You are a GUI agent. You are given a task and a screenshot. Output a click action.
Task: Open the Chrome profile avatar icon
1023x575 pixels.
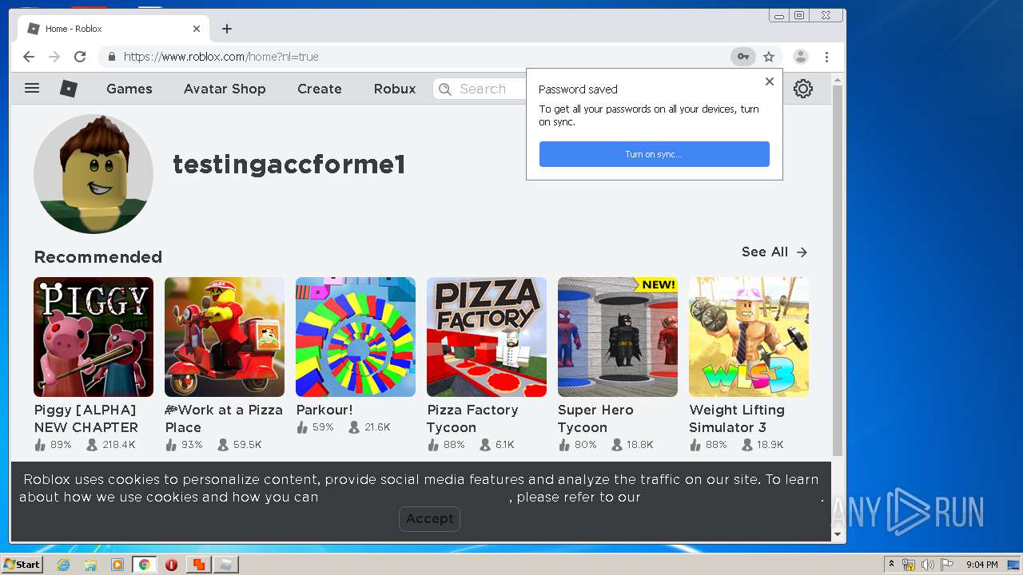800,57
